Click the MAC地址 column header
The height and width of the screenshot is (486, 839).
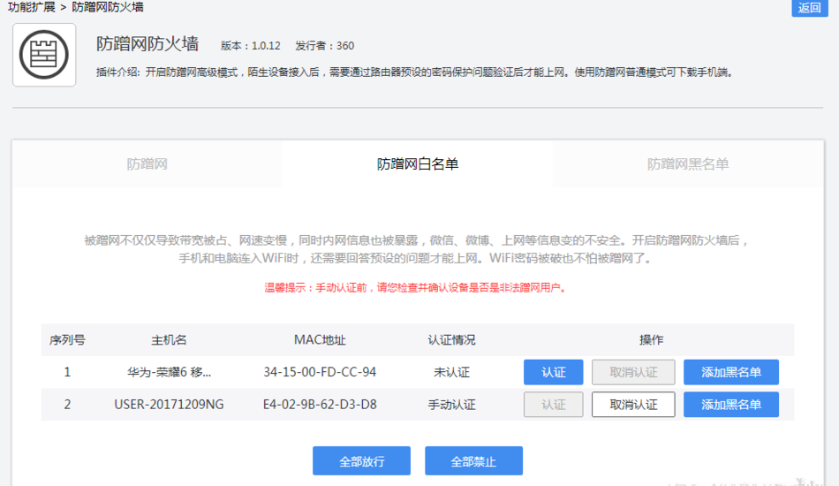[320, 340]
